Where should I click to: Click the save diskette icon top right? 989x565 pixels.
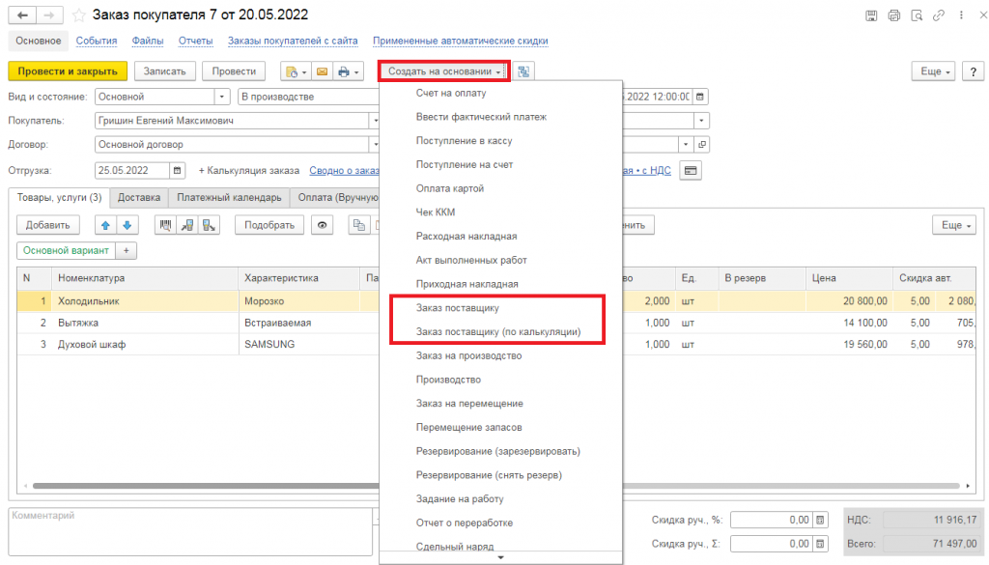(x=871, y=15)
